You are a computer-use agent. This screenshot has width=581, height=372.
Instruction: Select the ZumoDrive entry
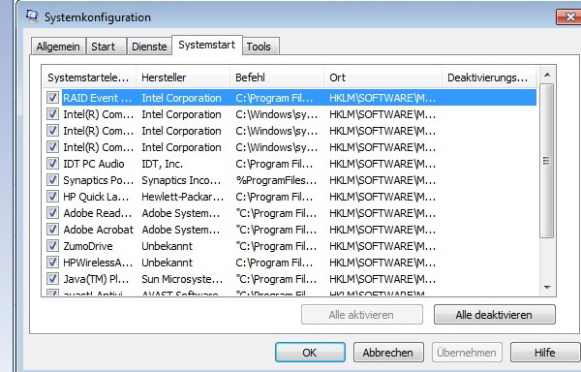click(x=88, y=246)
